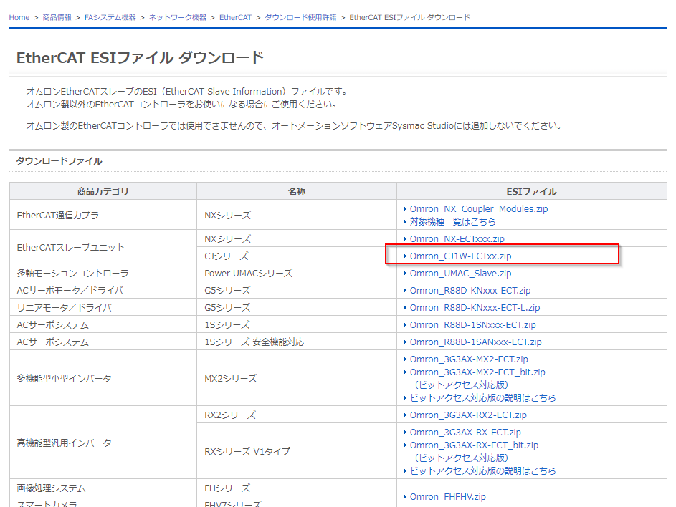676x507 pixels.
Task: Go to 商品情報 breadcrumb
Action: tap(57, 18)
